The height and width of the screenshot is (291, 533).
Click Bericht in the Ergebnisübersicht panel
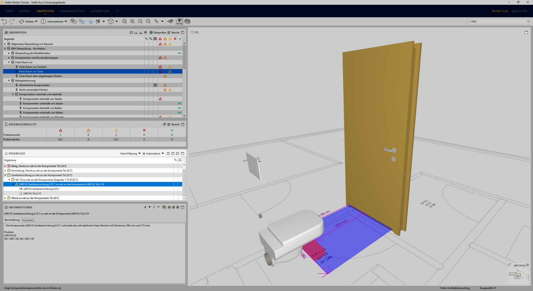click(173, 125)
